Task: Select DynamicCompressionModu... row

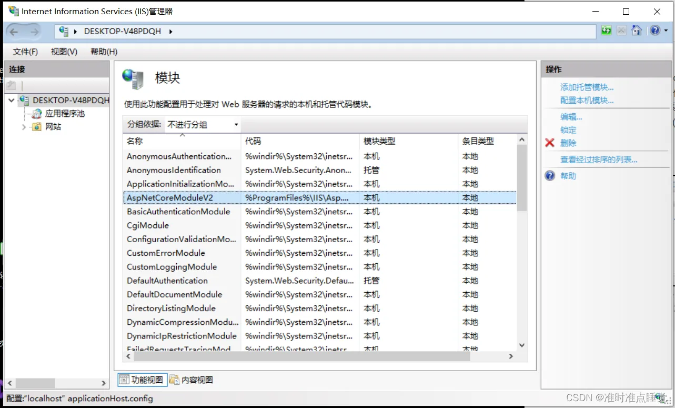Action: point(320,322)
